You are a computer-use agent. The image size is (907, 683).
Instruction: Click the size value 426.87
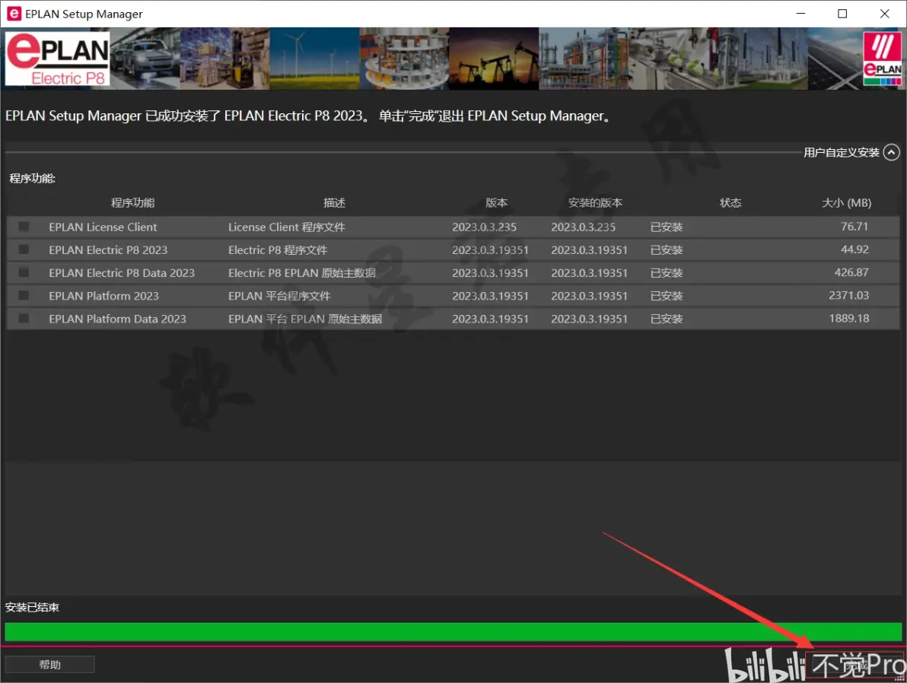(851, 272)
